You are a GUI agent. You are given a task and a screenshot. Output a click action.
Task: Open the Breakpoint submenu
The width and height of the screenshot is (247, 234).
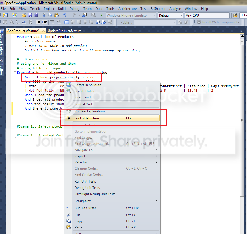click(x=112, y=201)
